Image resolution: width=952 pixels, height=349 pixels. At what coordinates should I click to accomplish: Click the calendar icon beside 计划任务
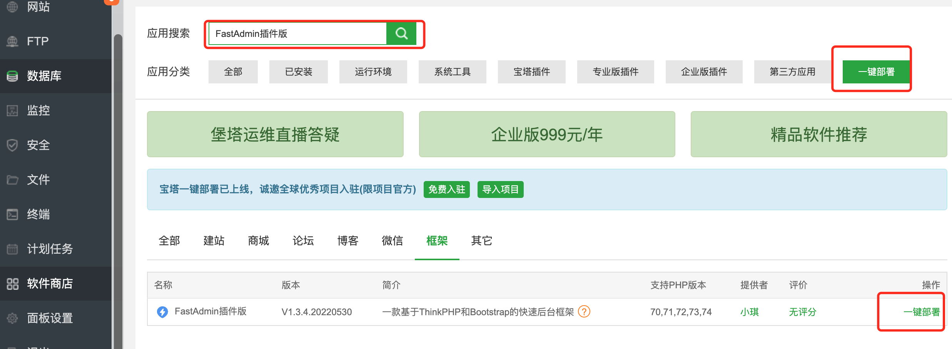[12, 249]
